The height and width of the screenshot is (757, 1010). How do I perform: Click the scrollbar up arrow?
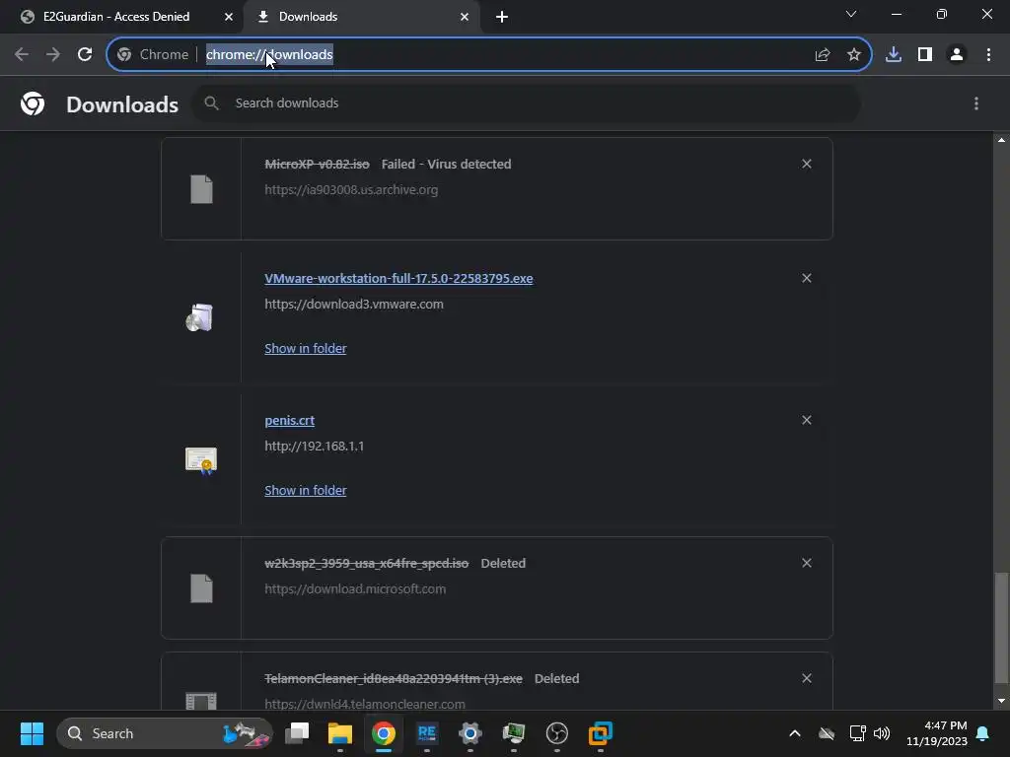(1001, 140)
